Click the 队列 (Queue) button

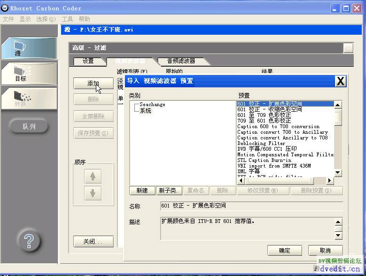(29, 126)
